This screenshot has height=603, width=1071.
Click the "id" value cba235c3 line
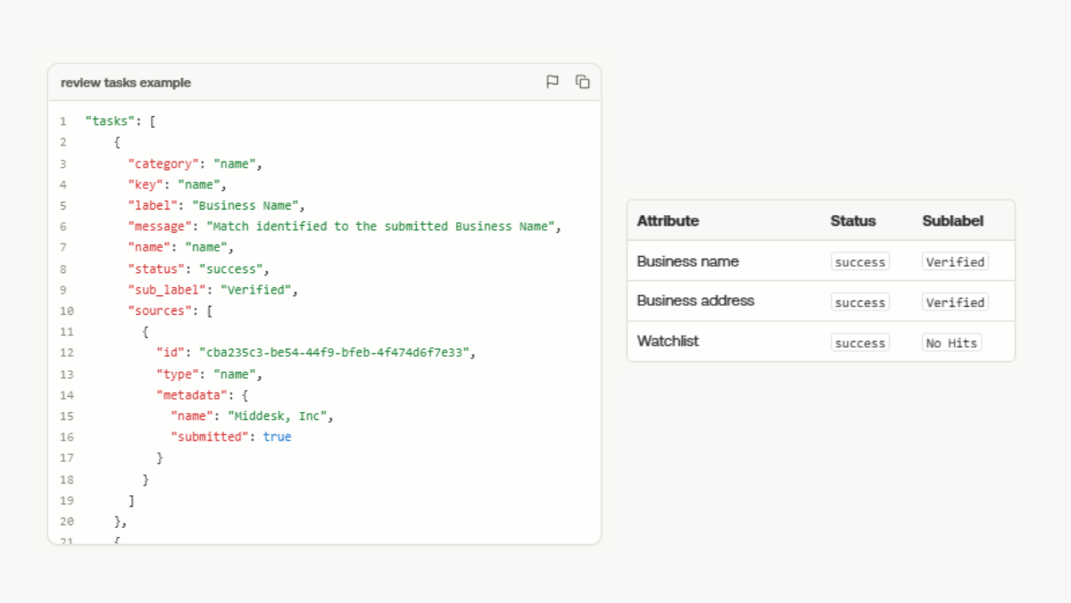point(316,352)
